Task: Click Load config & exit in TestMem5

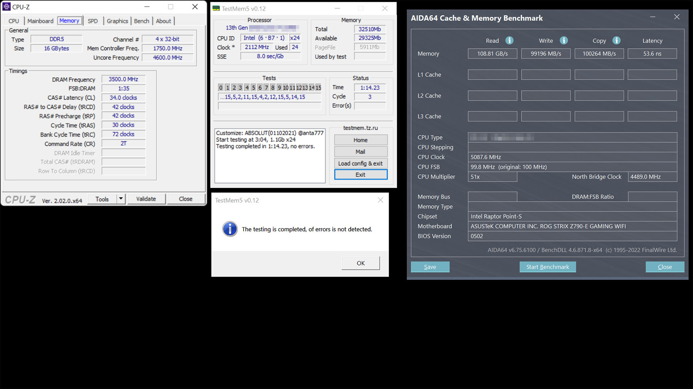Action: [x=360, y=163]
